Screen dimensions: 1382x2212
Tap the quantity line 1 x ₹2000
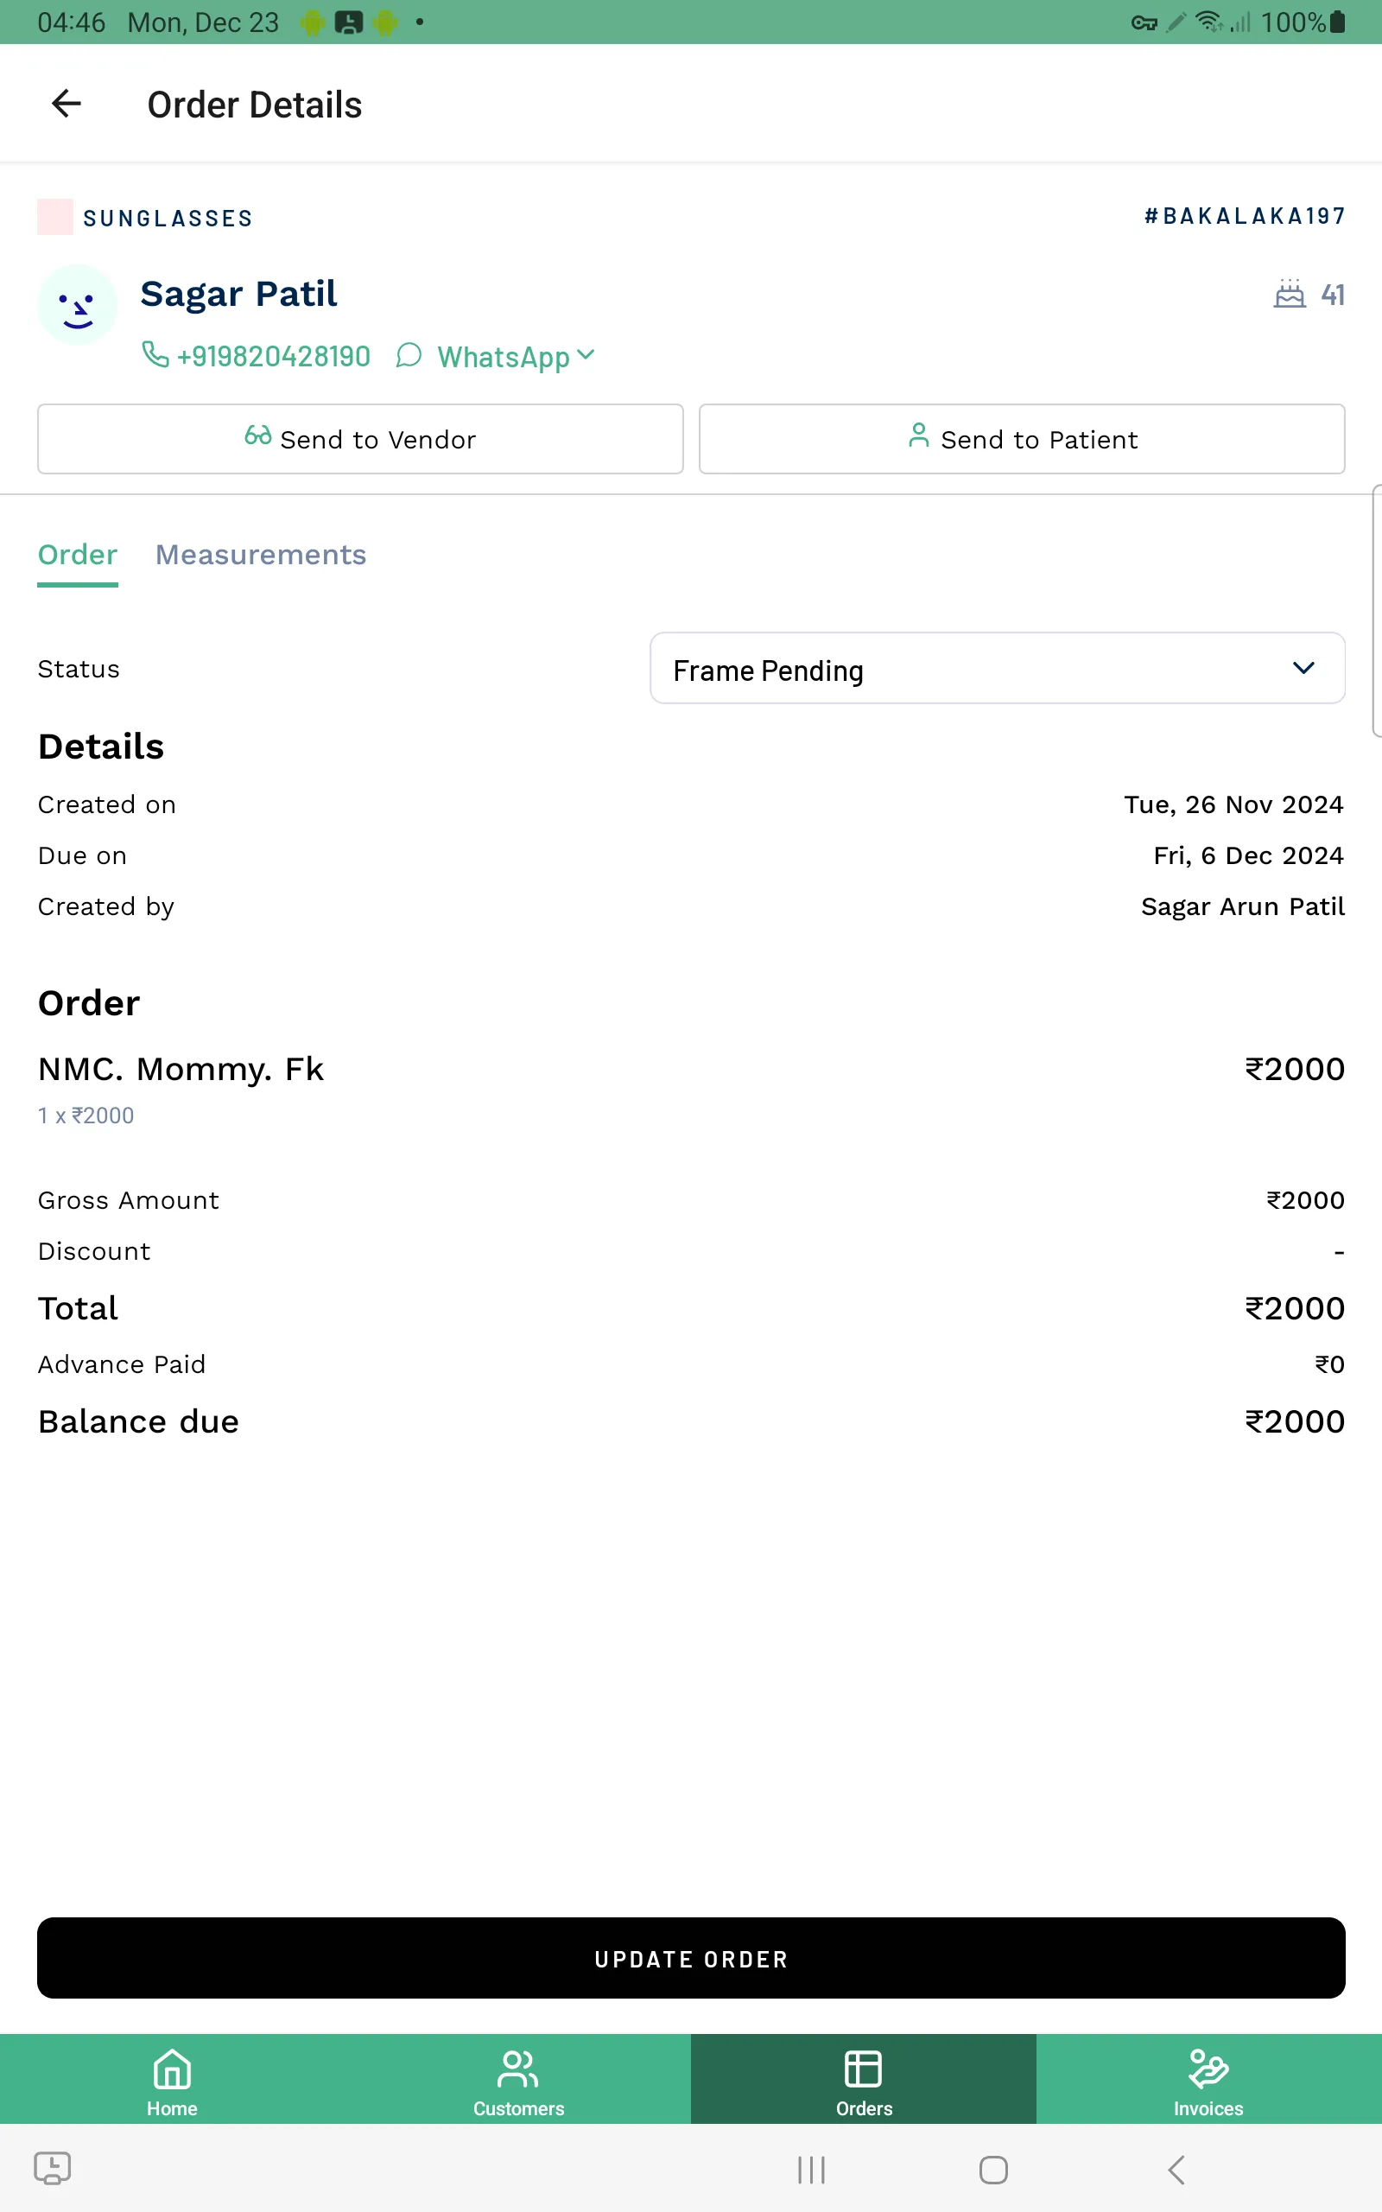(86, 1116)
